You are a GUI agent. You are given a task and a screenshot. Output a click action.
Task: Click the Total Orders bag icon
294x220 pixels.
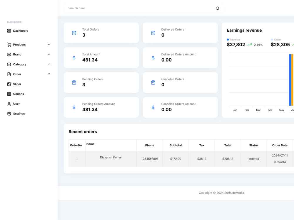click(74, 33)
